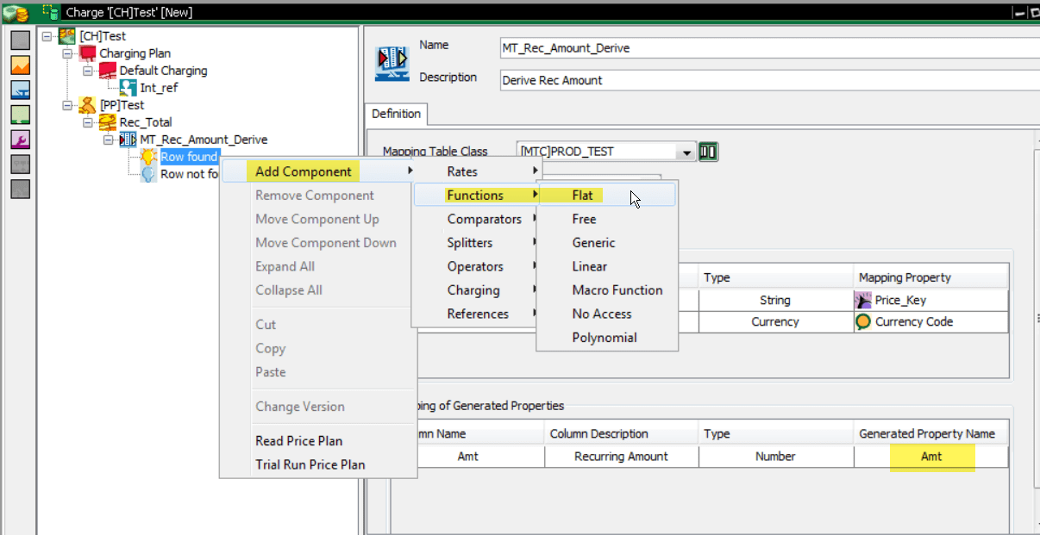Click the Row found lightbulb icon
Screen dimensions: 1040x535
coord(148,157)
